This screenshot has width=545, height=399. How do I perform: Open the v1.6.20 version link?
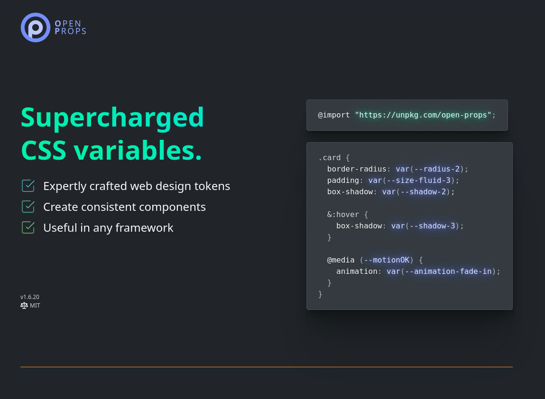30,297
